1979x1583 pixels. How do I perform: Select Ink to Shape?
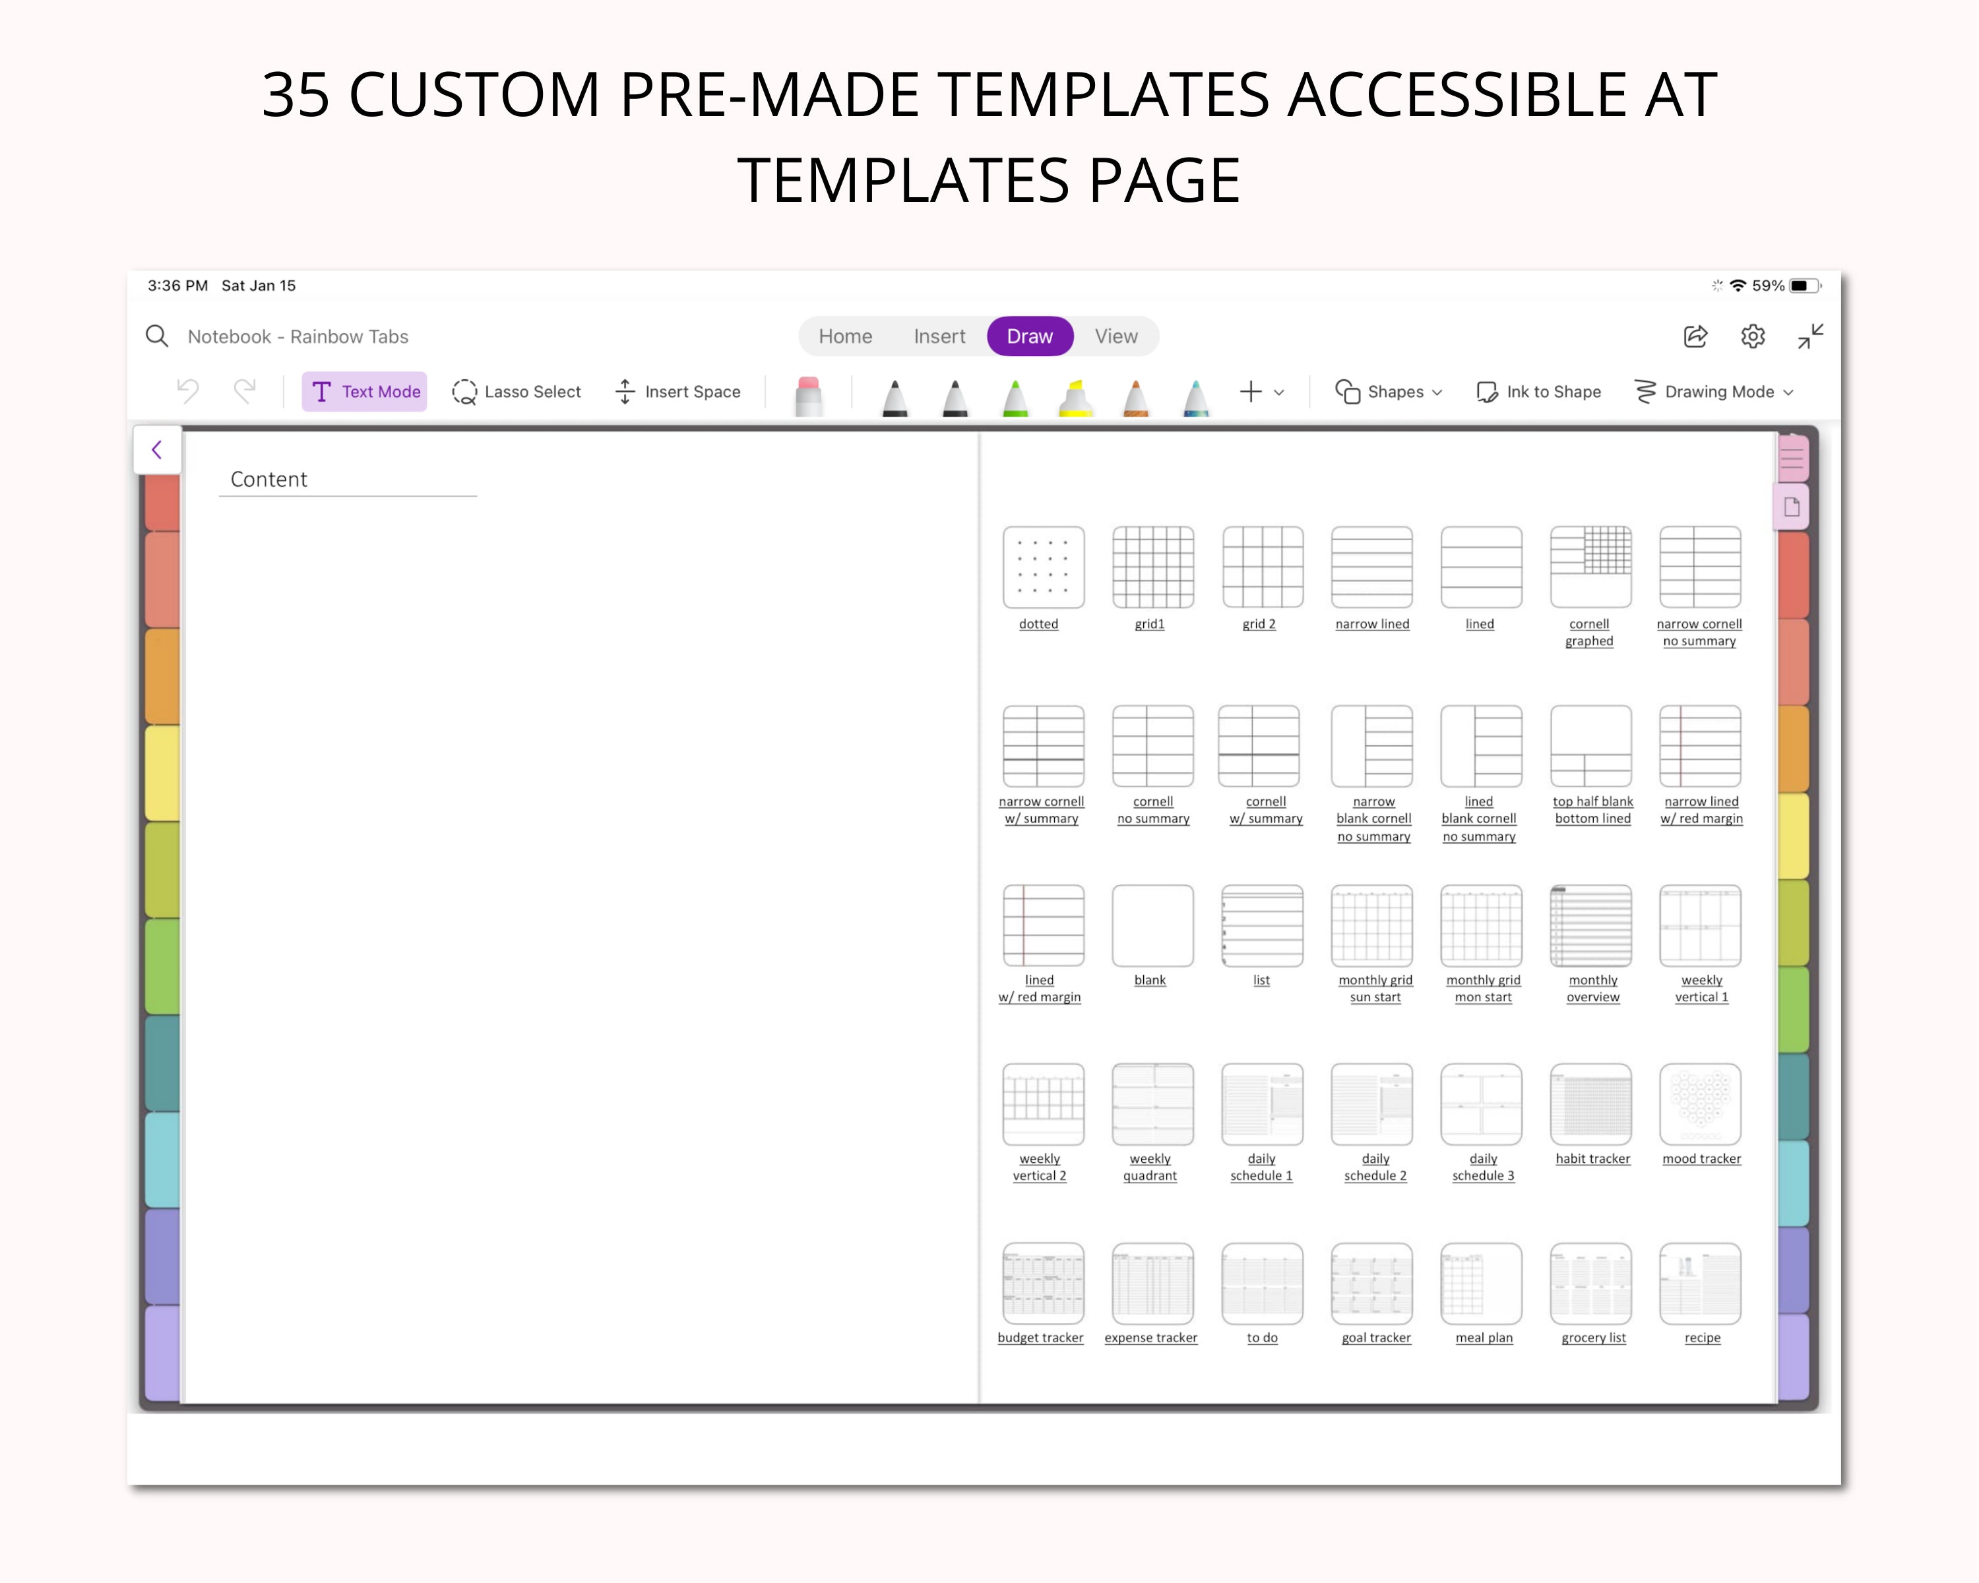click(x=1539, y=391)
